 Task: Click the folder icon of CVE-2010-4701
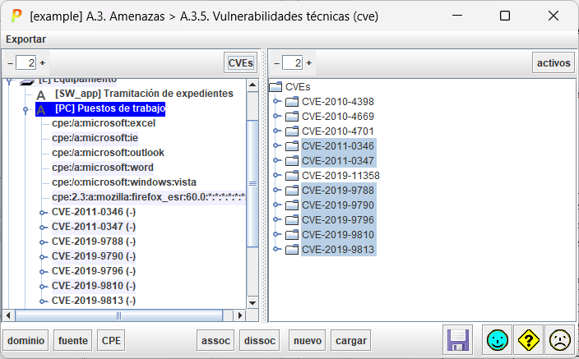click(x=292, y=131)
